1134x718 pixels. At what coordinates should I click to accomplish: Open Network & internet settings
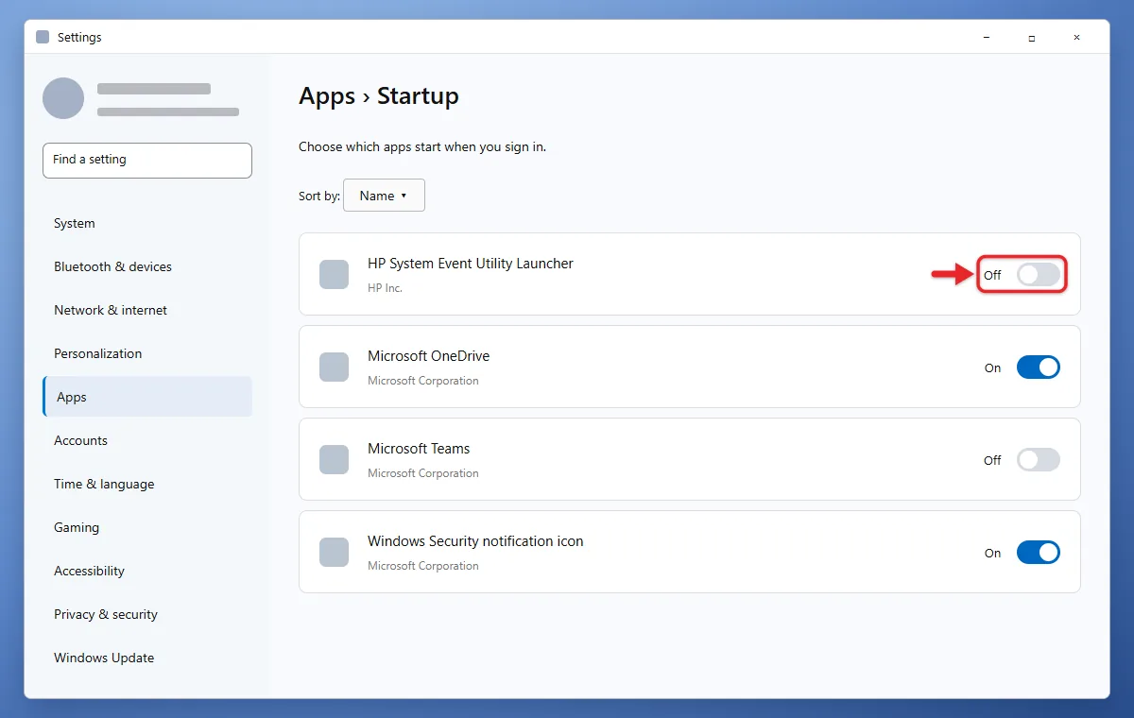[x=147, y=310]
